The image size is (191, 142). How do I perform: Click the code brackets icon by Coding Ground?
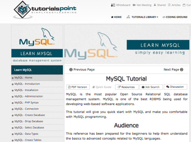164,17
